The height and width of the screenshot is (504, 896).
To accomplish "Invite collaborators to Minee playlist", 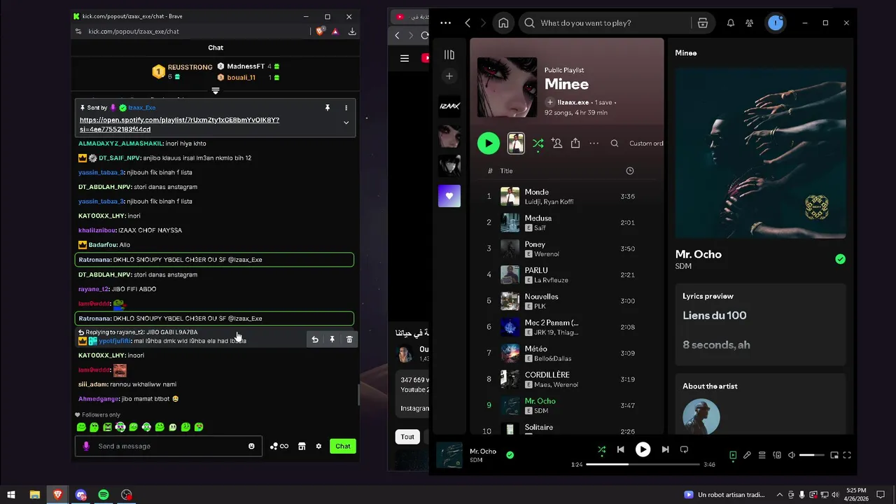I will click(x=556, y=143).
